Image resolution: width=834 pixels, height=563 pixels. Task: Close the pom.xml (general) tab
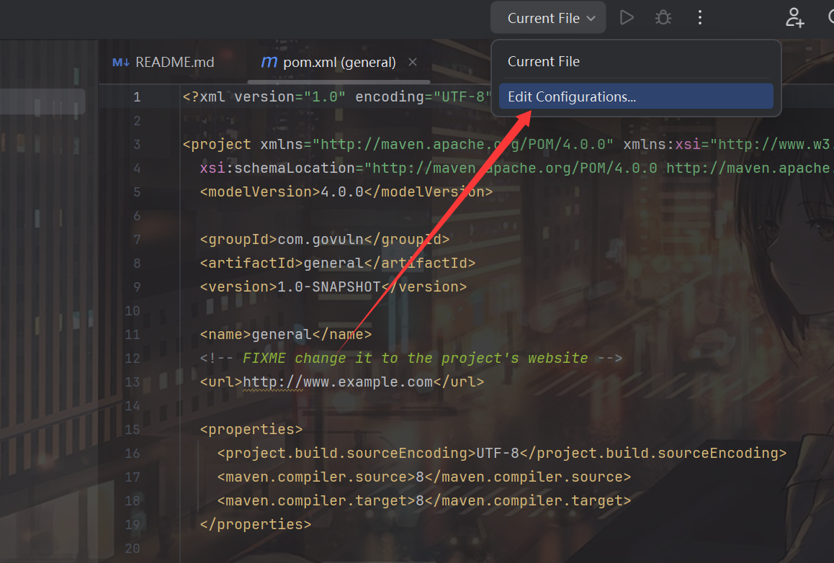point(413,63)
